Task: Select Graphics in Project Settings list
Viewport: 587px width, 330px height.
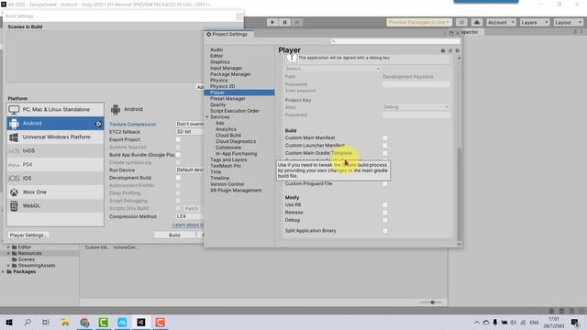Action: click(x=220, y=61)
